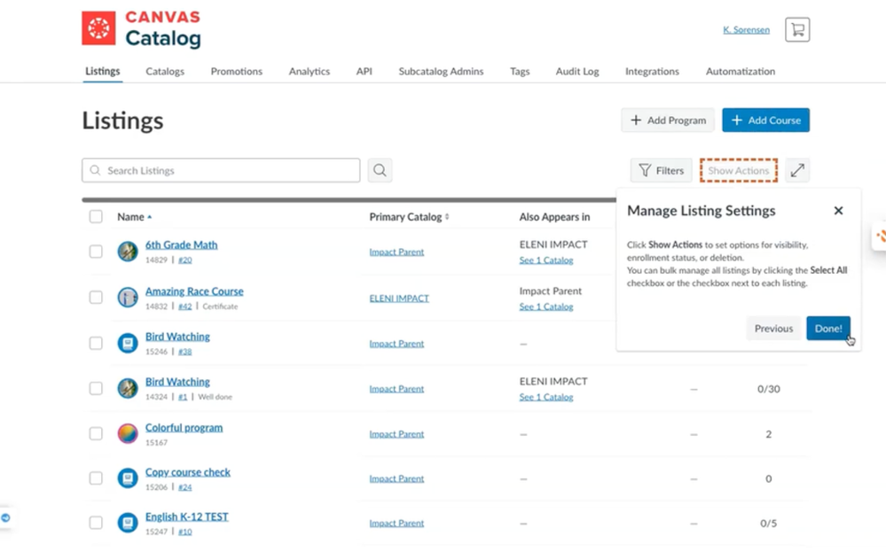Viewport: 886px width, 551px height.
Task: Click the Done! button
Action: (827, 329)
